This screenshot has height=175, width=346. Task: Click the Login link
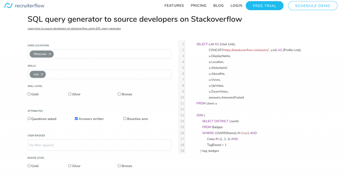point(236,6)
